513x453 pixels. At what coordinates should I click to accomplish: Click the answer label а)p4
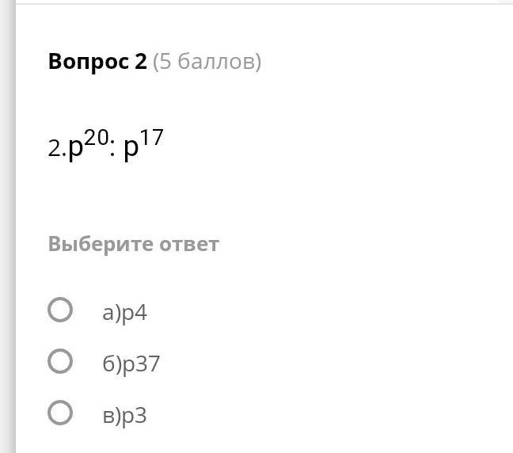click(124, 313)
